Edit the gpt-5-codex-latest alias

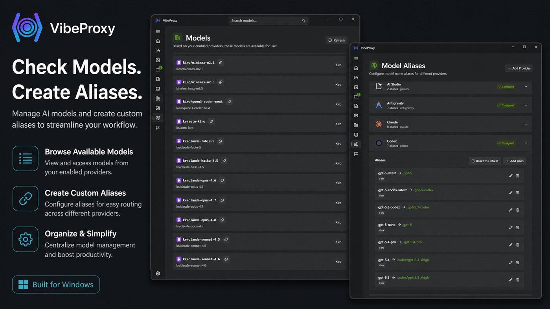(x=511, y=192)
